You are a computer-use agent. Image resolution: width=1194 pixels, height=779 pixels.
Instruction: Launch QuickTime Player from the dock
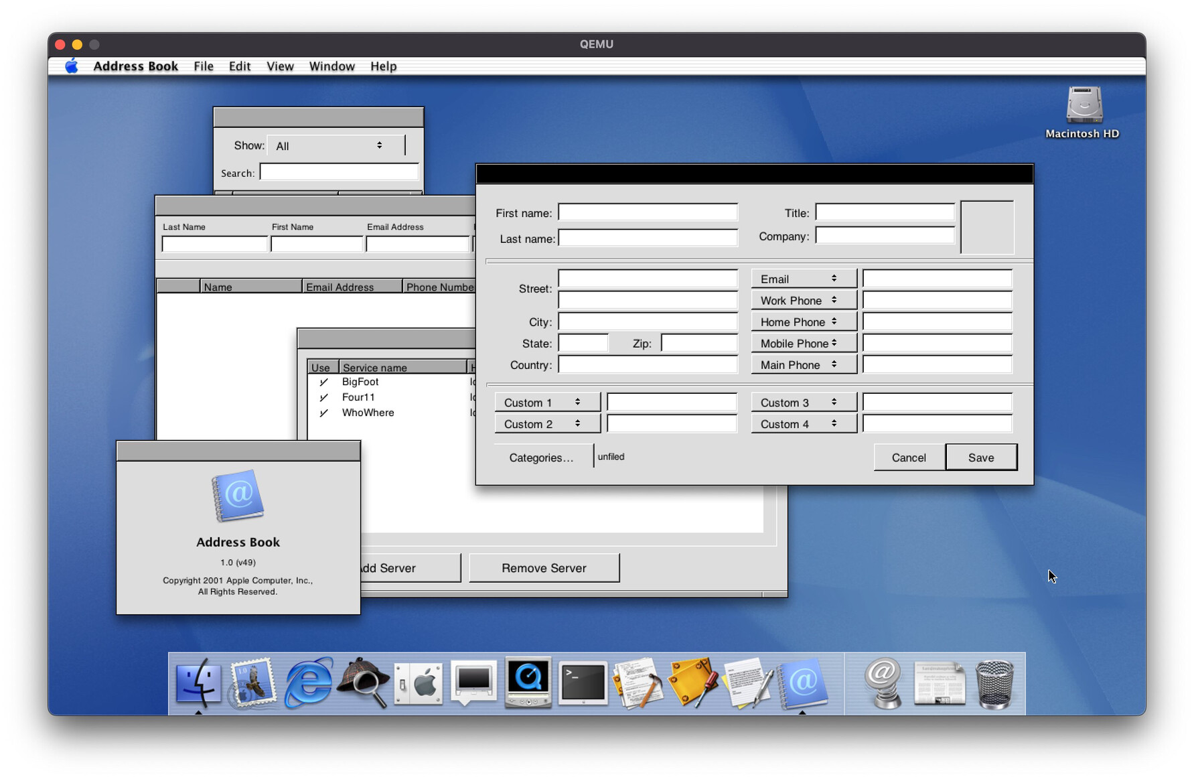[528, 683]
